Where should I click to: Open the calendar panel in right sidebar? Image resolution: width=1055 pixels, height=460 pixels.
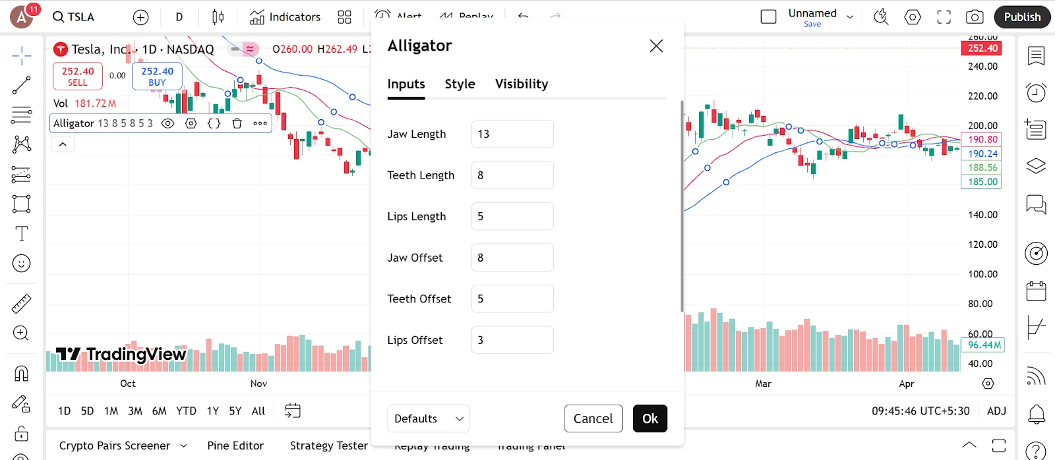click(1036, 291)
